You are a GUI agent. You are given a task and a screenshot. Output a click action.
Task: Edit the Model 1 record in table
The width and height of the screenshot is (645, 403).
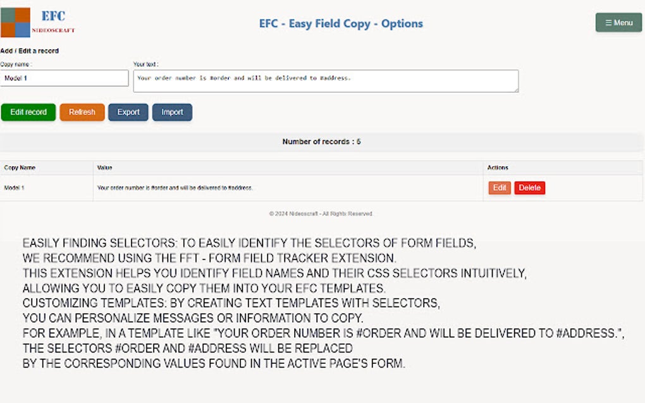click(500, 188)
